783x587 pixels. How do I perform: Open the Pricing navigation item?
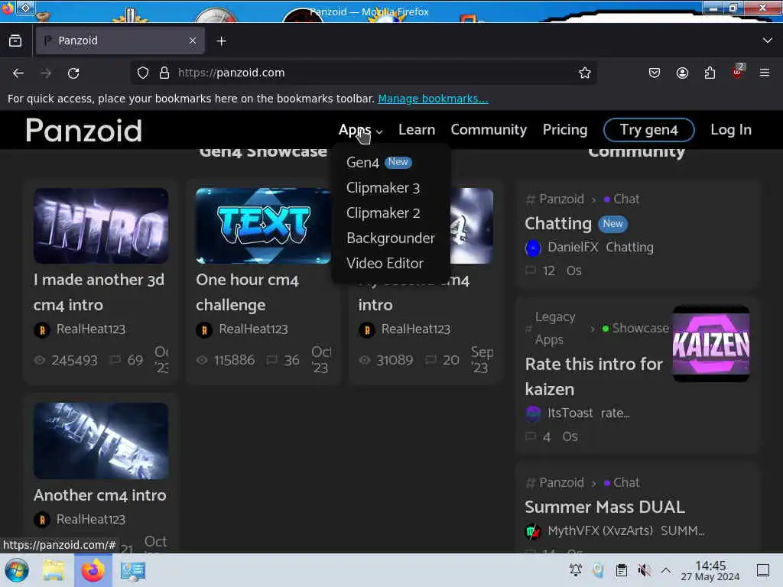click(565, 130)
